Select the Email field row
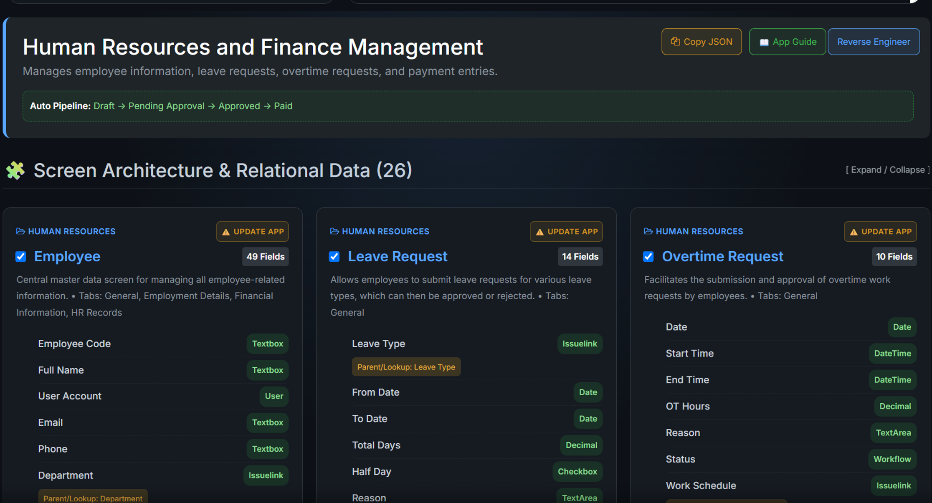 pyautogui.click(x=163, y=422)
